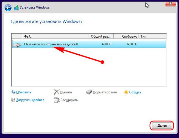Open the Обновить link
Viewport: 179px width, 138px height.
(24, 92)
